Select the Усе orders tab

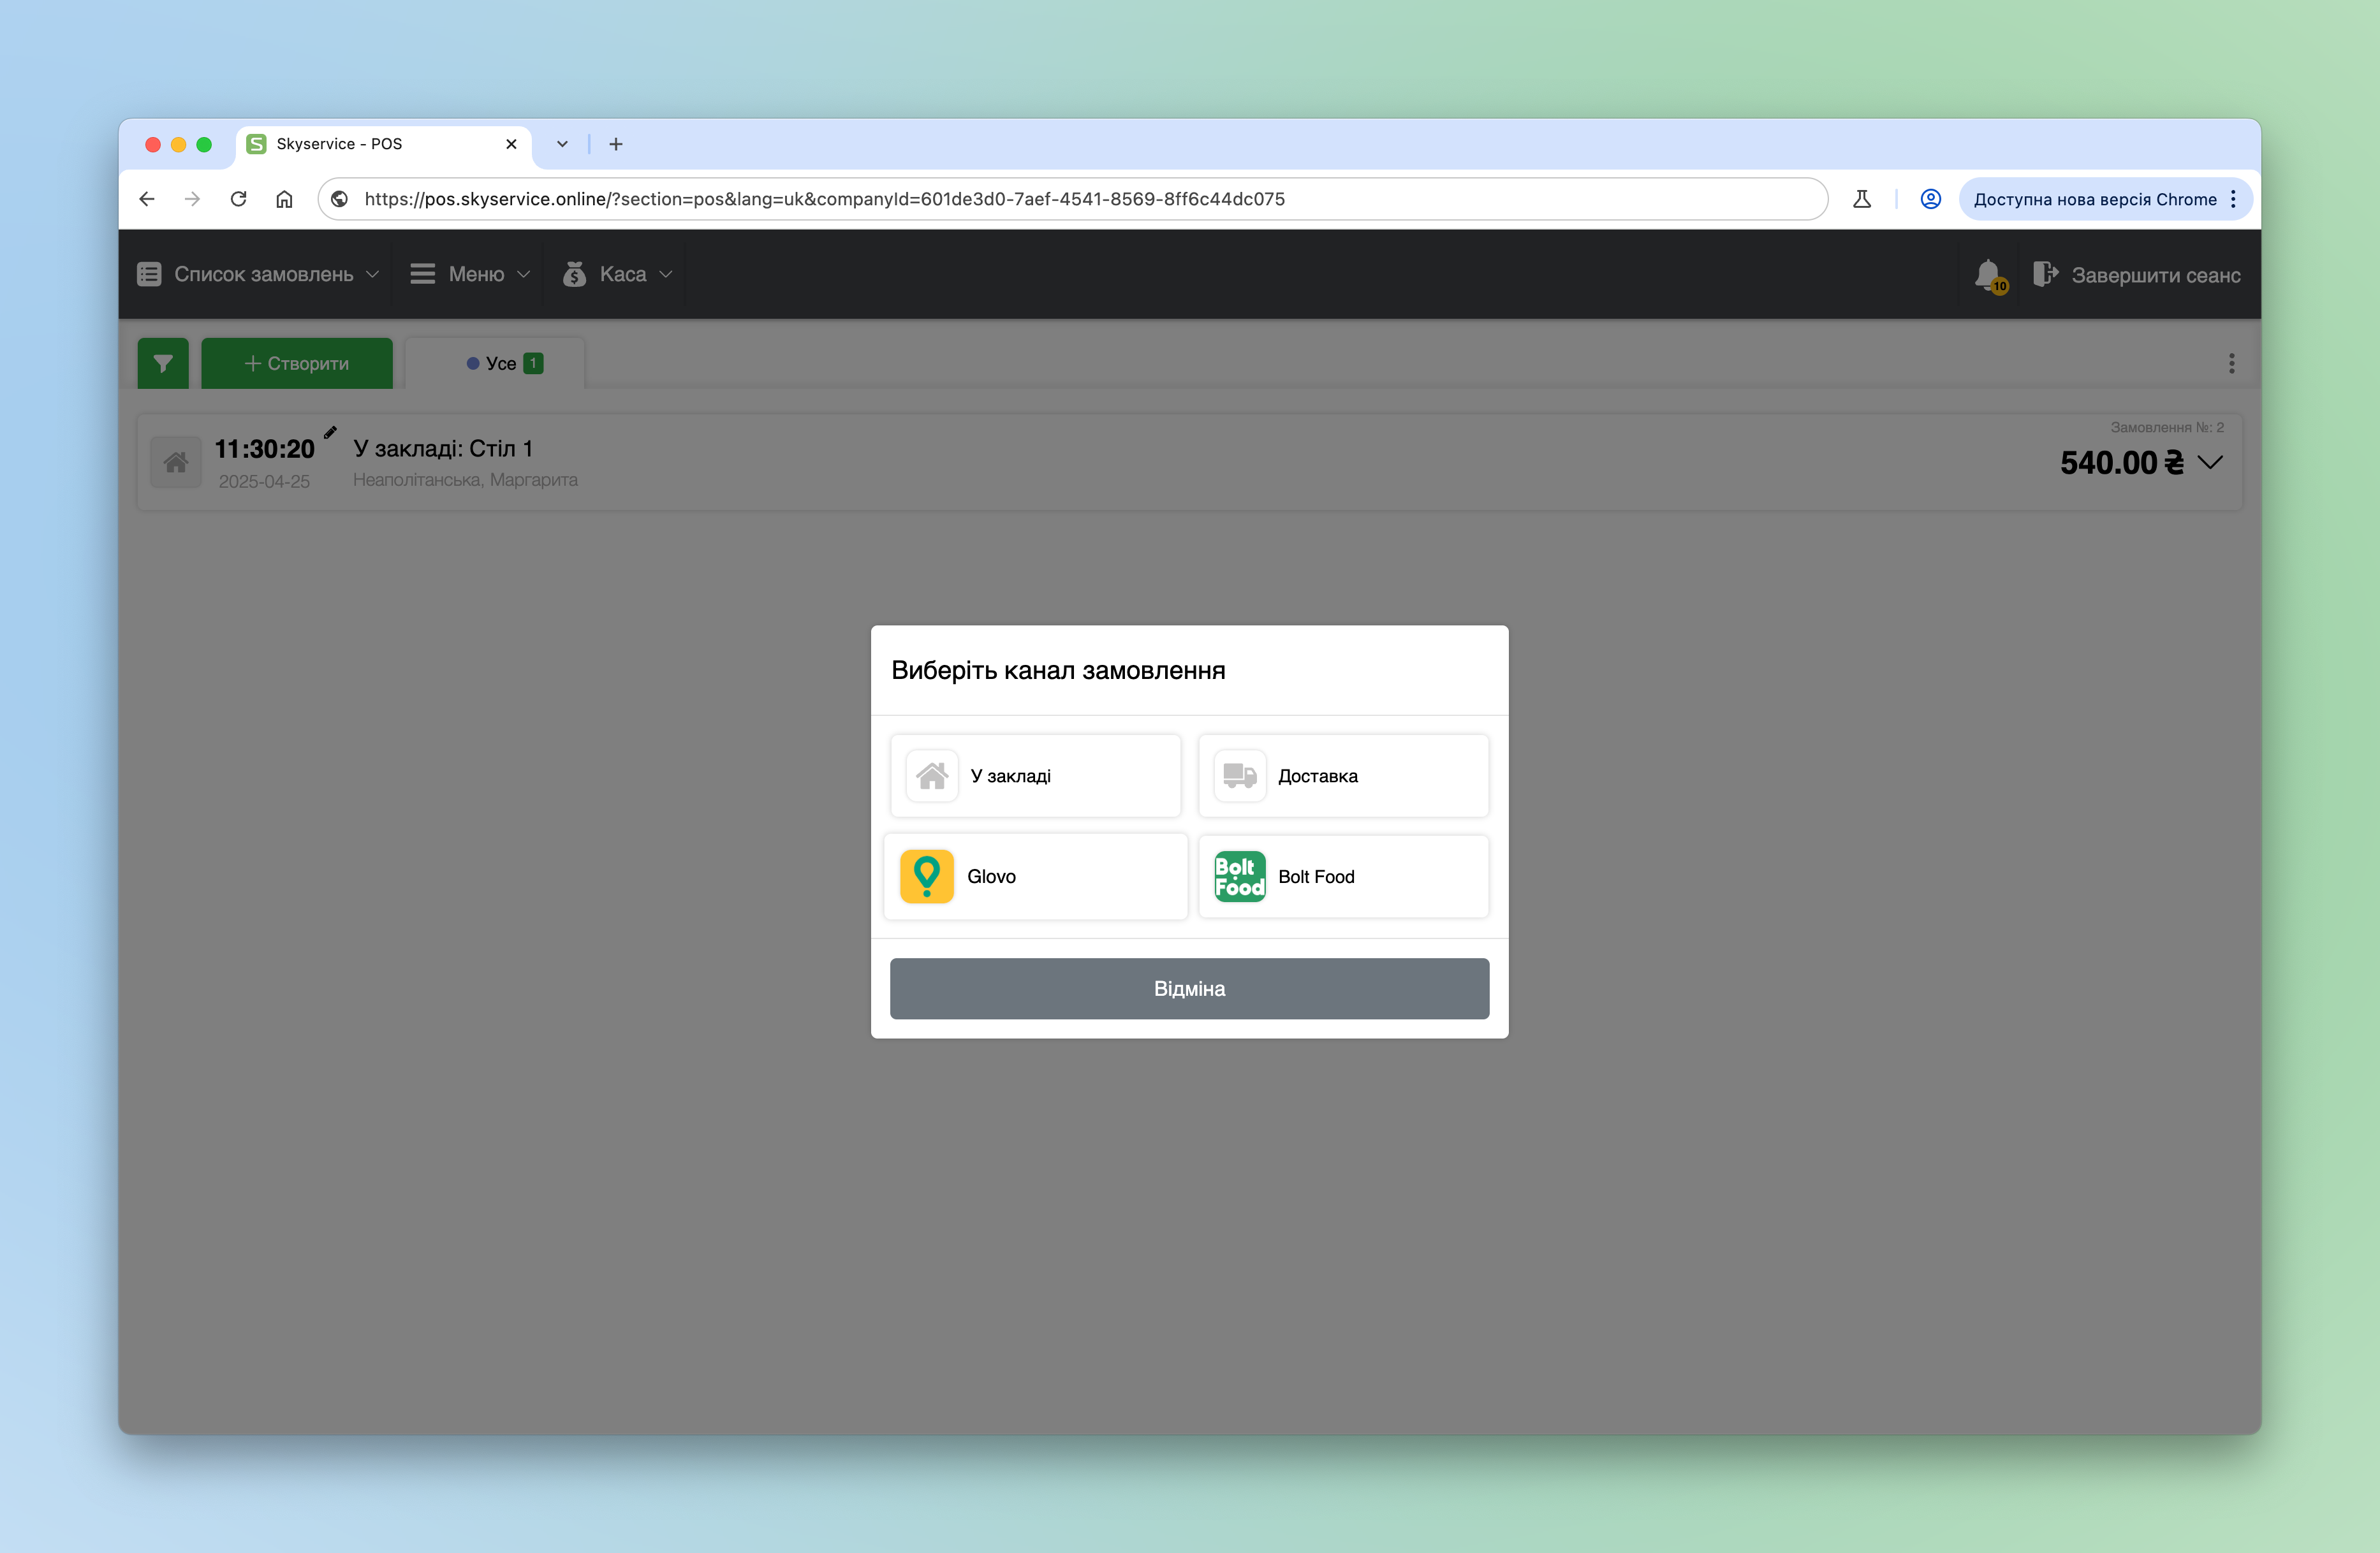[496, 363]
